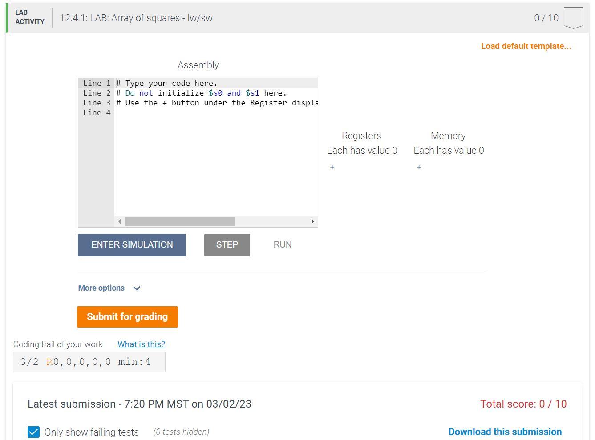Viewport: 595px width, 440px height.
Task: Collapse the More options chevron
Action: [137, 288]
